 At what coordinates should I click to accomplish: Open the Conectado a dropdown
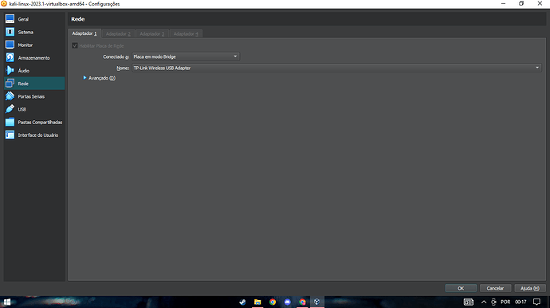click(x=186, y=57)
